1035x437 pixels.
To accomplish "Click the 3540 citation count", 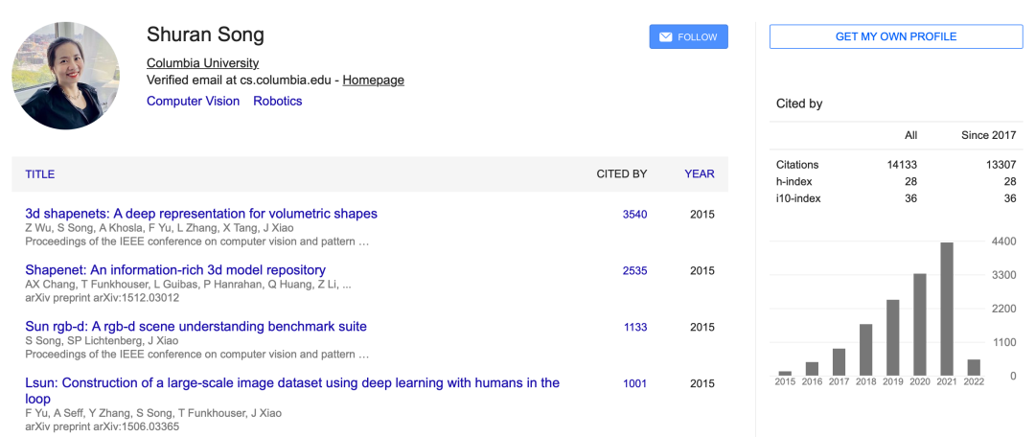I will click(634, 215).
